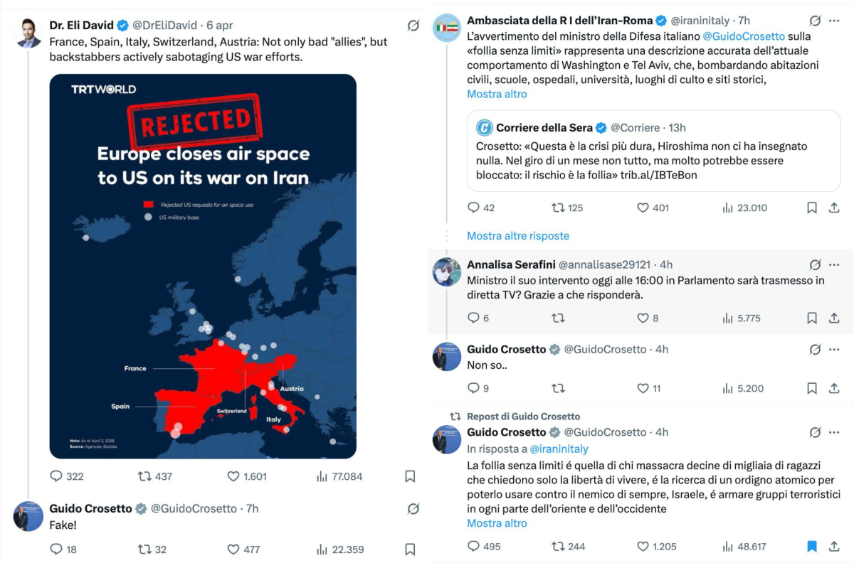Image resolution: width=854 pixels, height=563 pixels.
Task: Bookmark Dr. Eli David's tweet
Action: 409,476
